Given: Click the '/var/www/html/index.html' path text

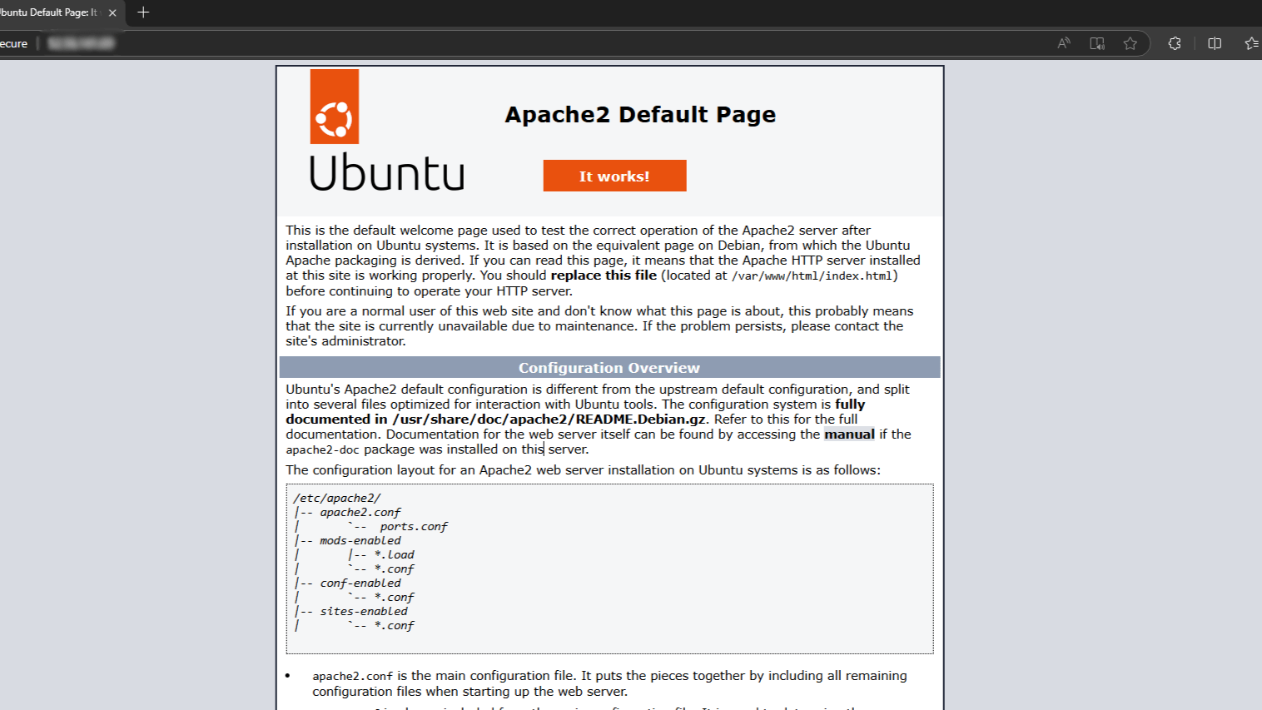Looking at the screenshot, I should (812, 276).
